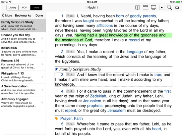Open the Prayer tag link
The width and height of the screenshot is (183, 137).
point(66,118)
